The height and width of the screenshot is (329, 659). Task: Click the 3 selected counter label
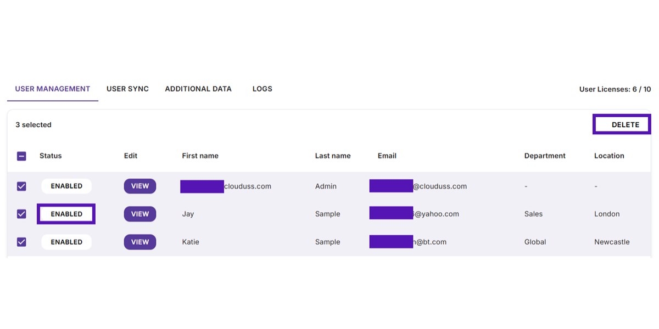click(x=33, y=124)
